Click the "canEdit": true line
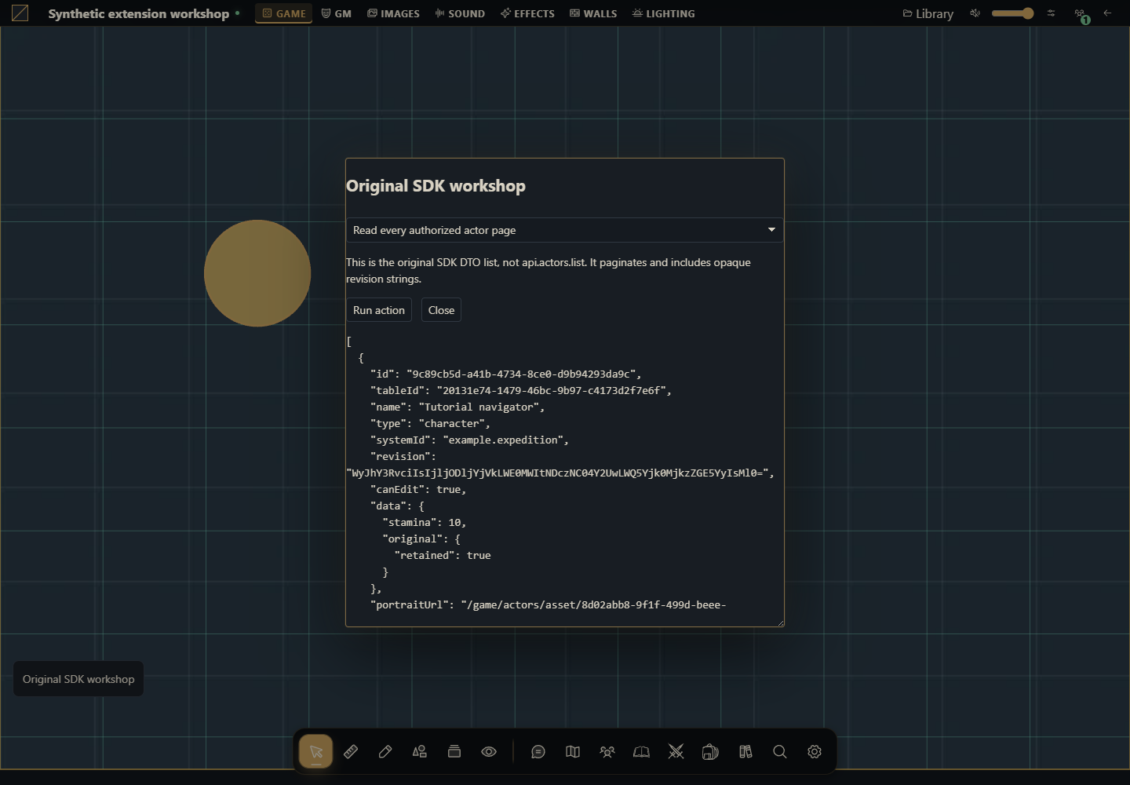The image size is (1130, 785). [x=418, y=489]
